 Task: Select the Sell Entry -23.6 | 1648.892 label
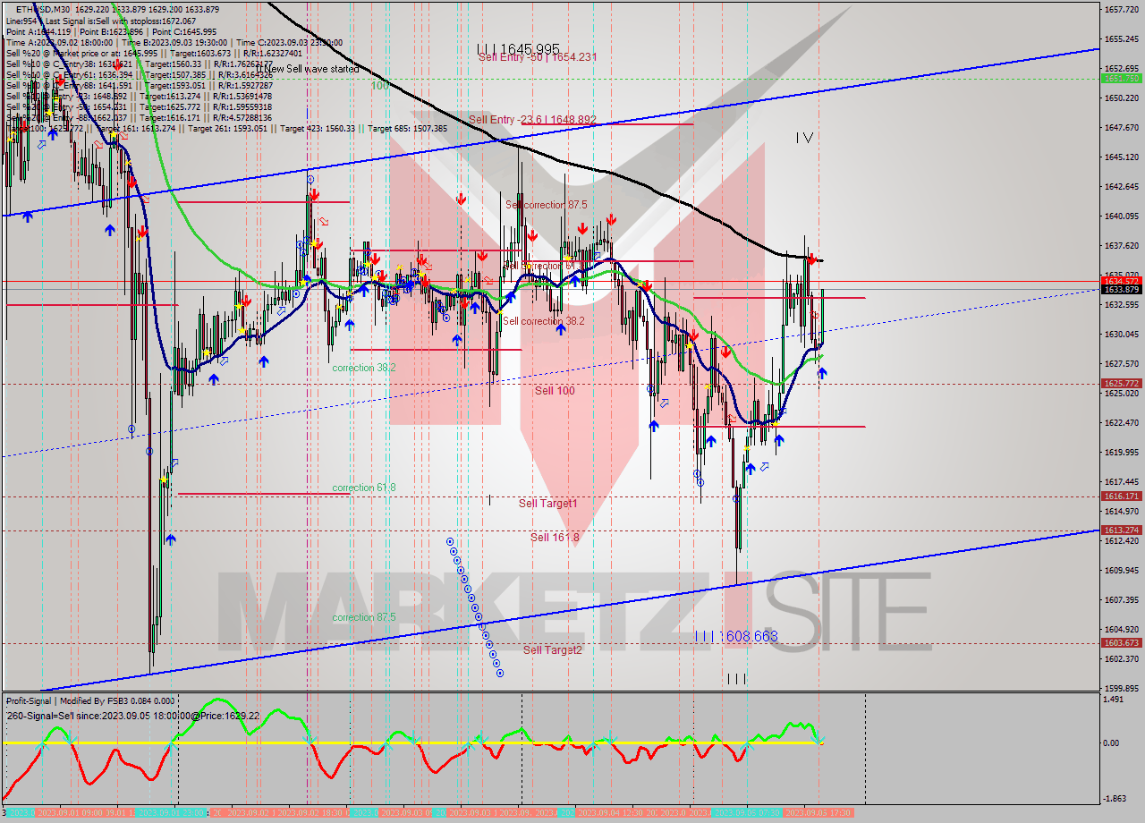[531, 120]
